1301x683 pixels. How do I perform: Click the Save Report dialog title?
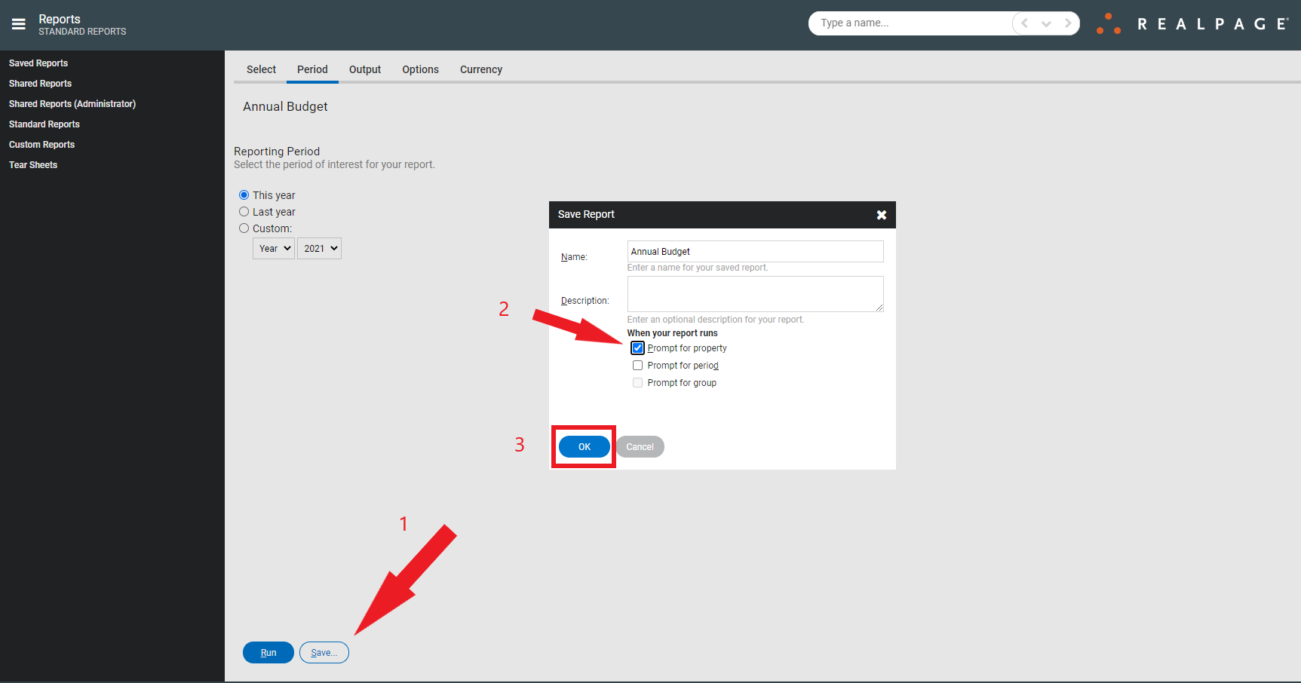[x=586, y=214]
